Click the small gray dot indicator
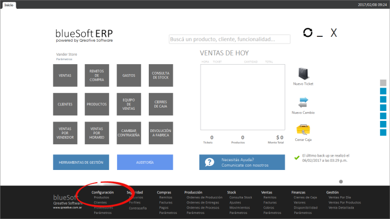The image size is (390, 219). point(341,182)
